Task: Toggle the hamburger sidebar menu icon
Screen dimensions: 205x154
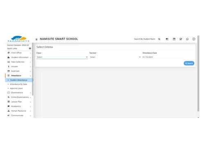Action: [x=36, y=39]
